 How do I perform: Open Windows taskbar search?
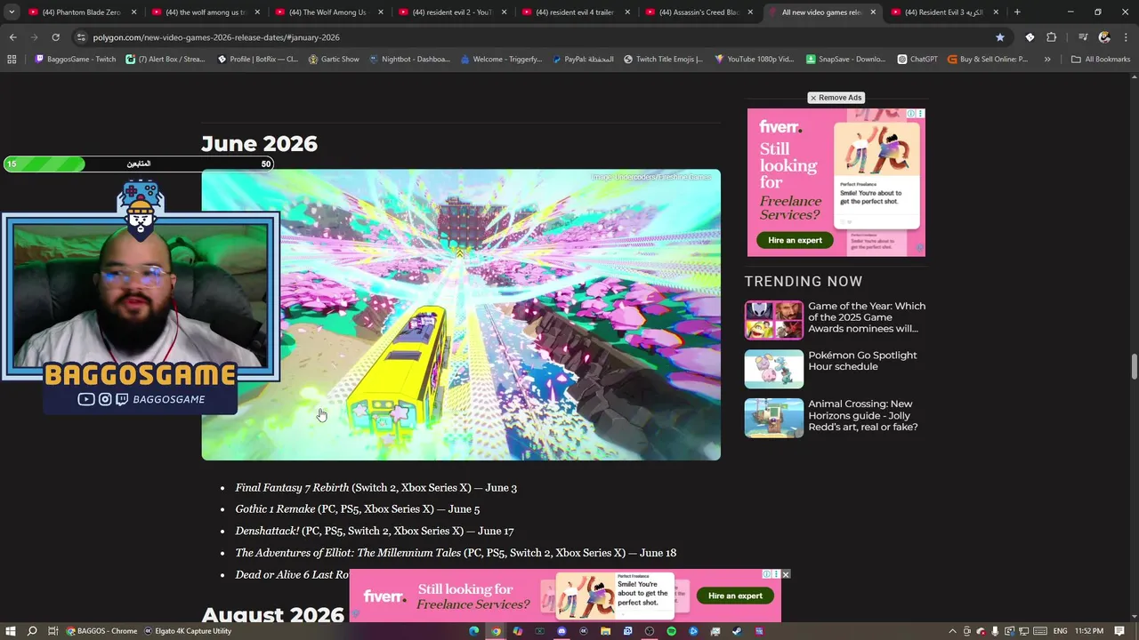(x=32, y=631)
